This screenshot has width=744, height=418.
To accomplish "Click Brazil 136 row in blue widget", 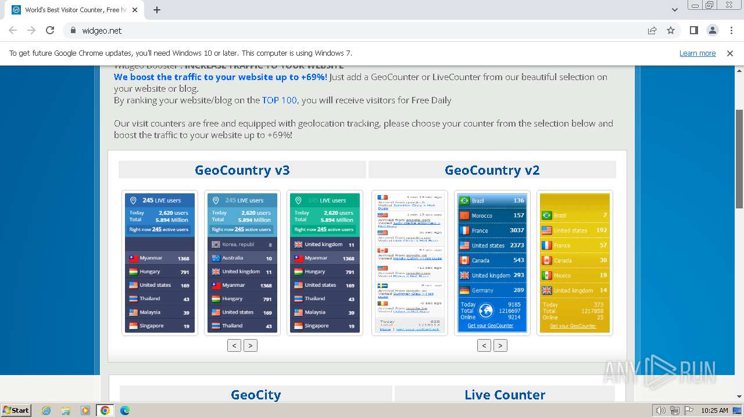I will (492, 200).
